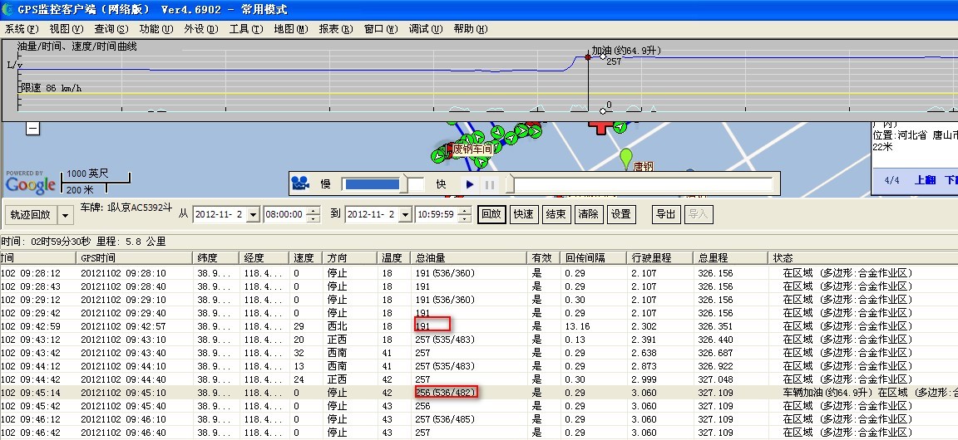Click the start time spinner control
Image resolution: width=958 pixels, height=440 pixels.
[x=313, y=214]
